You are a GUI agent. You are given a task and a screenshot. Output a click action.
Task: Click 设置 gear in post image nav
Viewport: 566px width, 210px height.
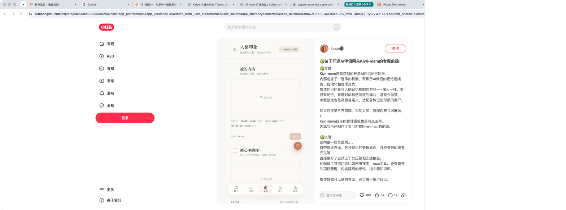(x=295, y=189)
